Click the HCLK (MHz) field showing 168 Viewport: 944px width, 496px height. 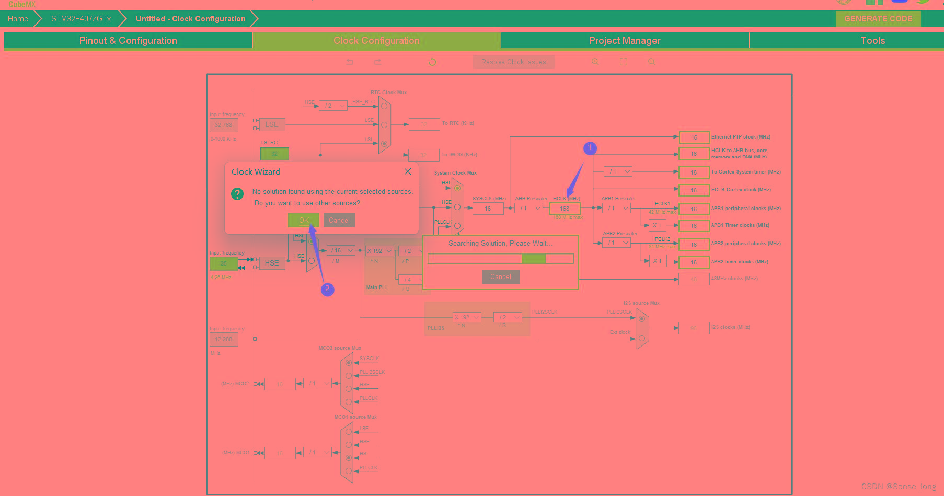coord(565,209)
